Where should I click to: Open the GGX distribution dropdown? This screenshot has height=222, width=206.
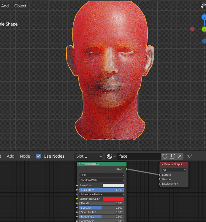coord(102,175)
